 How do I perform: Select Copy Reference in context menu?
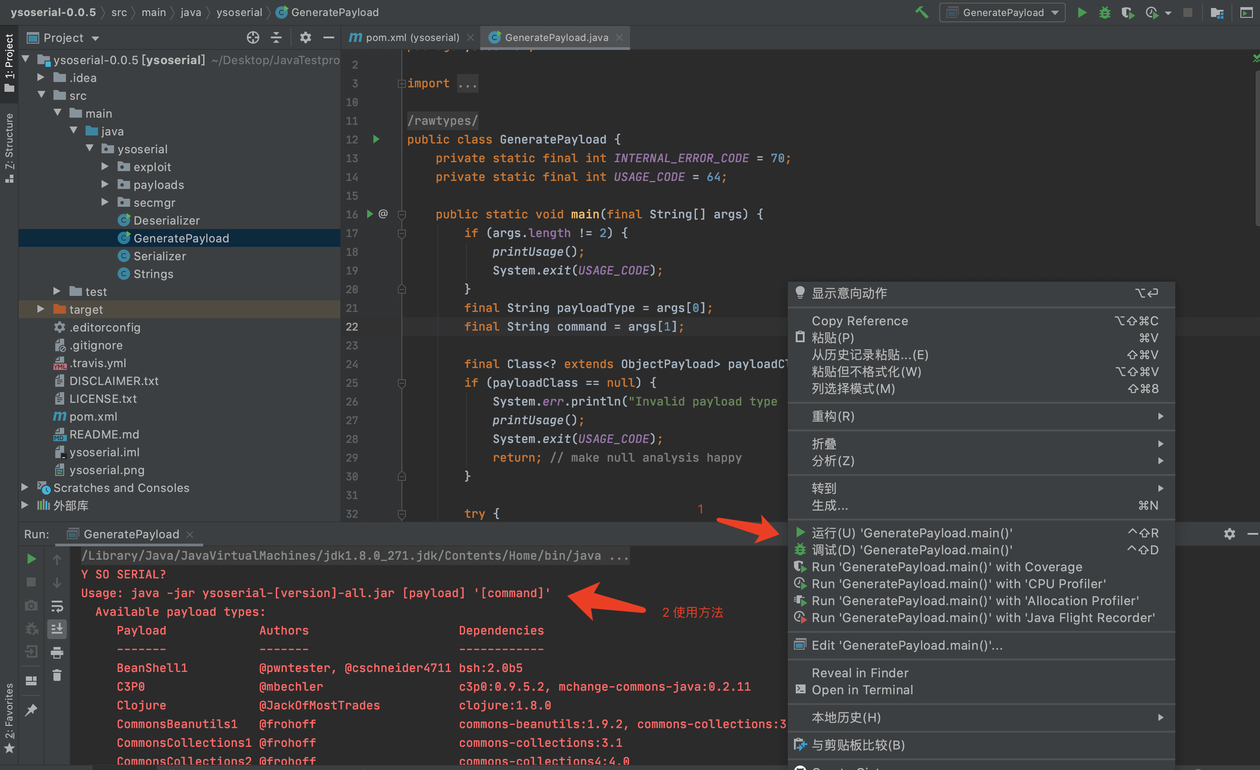pyautogui.click(x=981, y=320)
